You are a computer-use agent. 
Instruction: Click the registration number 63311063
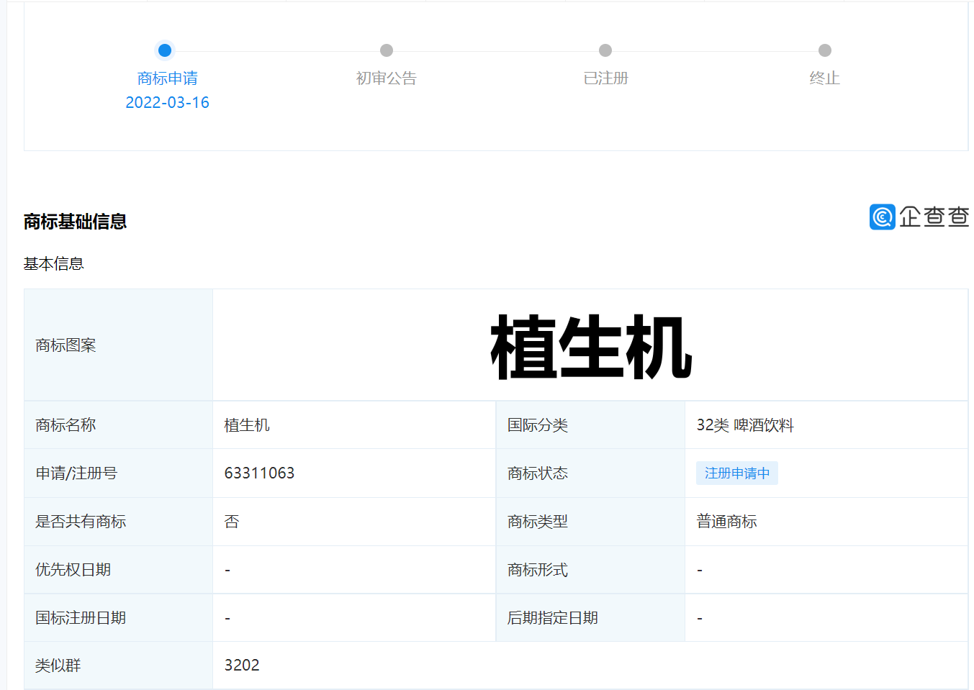(x=259, y=473)
